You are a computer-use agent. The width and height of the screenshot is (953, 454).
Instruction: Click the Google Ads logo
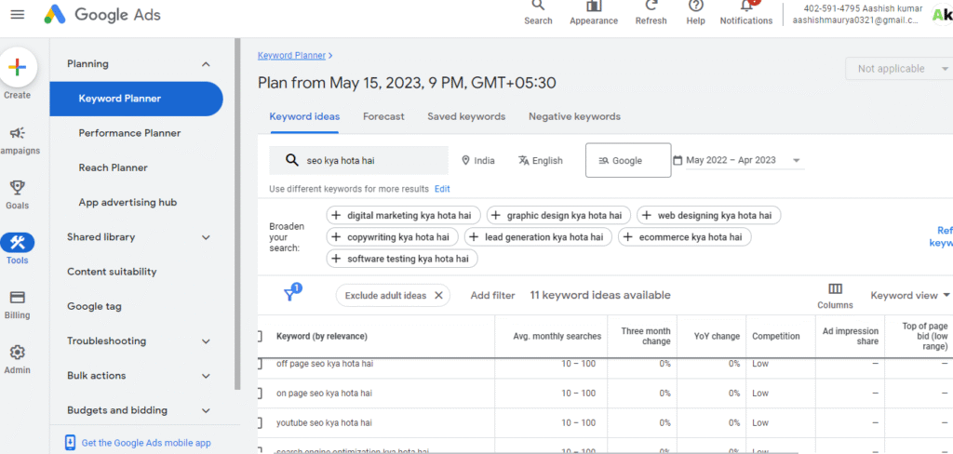pos(102,15)
